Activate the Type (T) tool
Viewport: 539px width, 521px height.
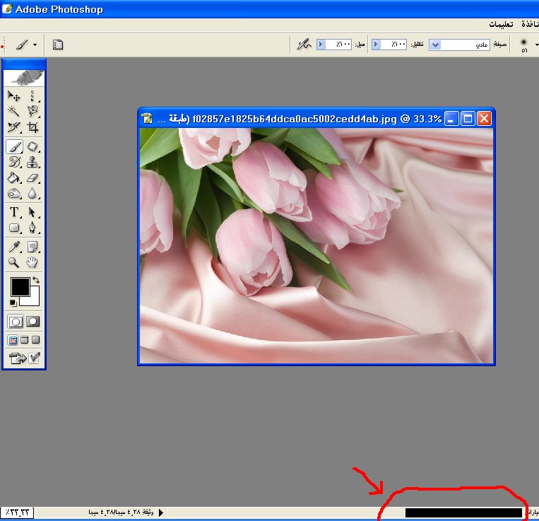coord(14,212)
